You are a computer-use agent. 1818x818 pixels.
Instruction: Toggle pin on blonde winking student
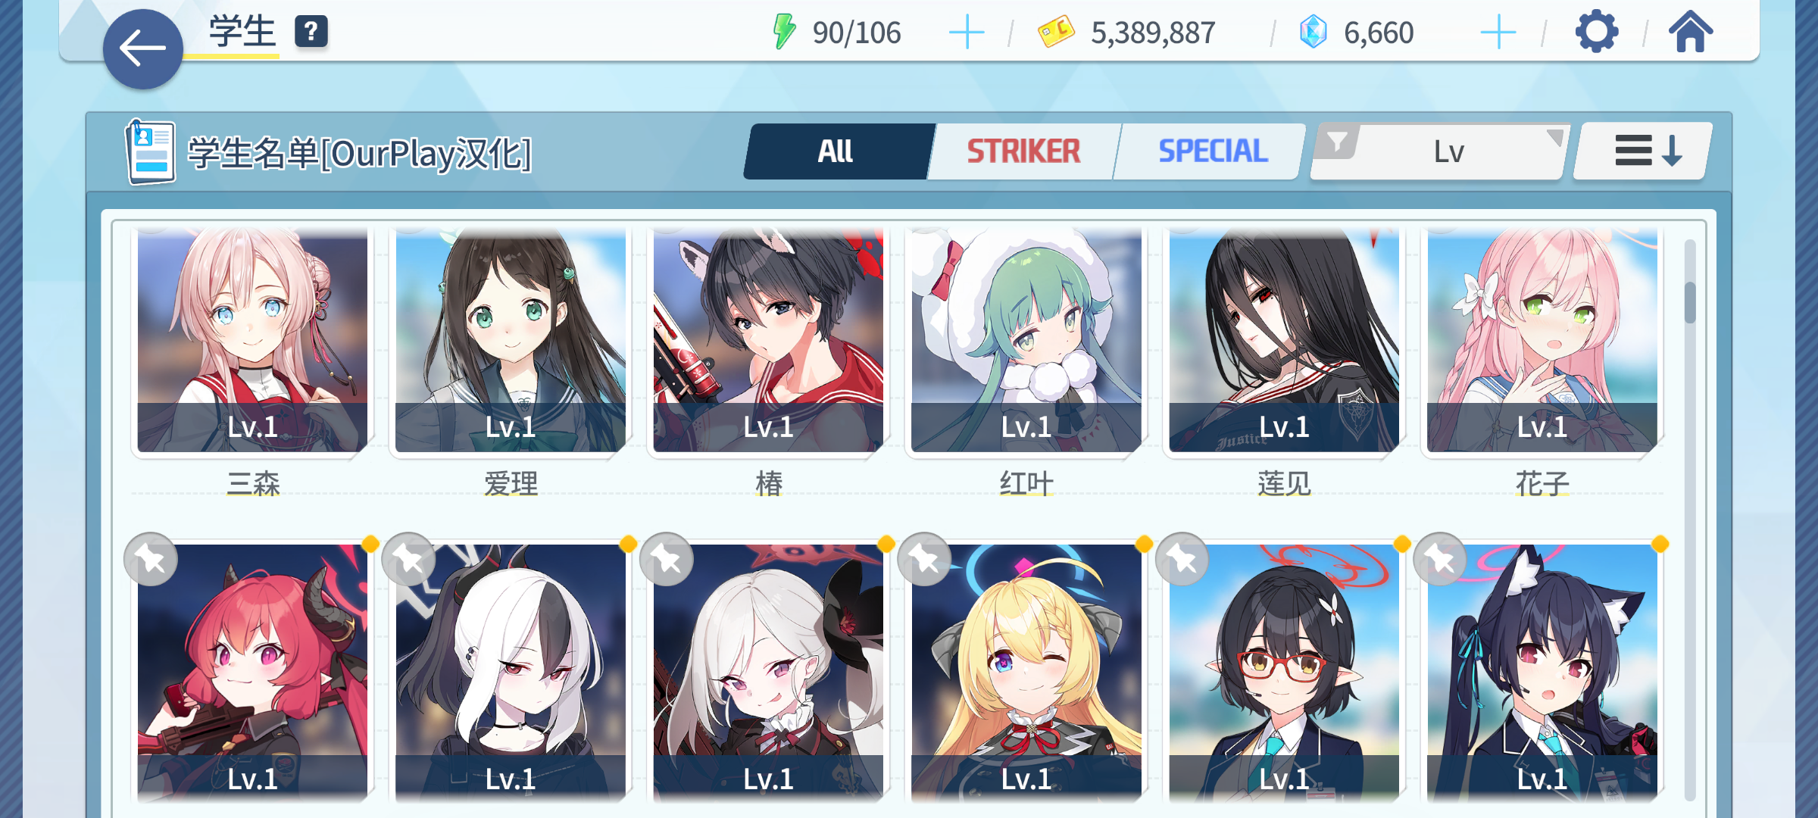[924, 560]
